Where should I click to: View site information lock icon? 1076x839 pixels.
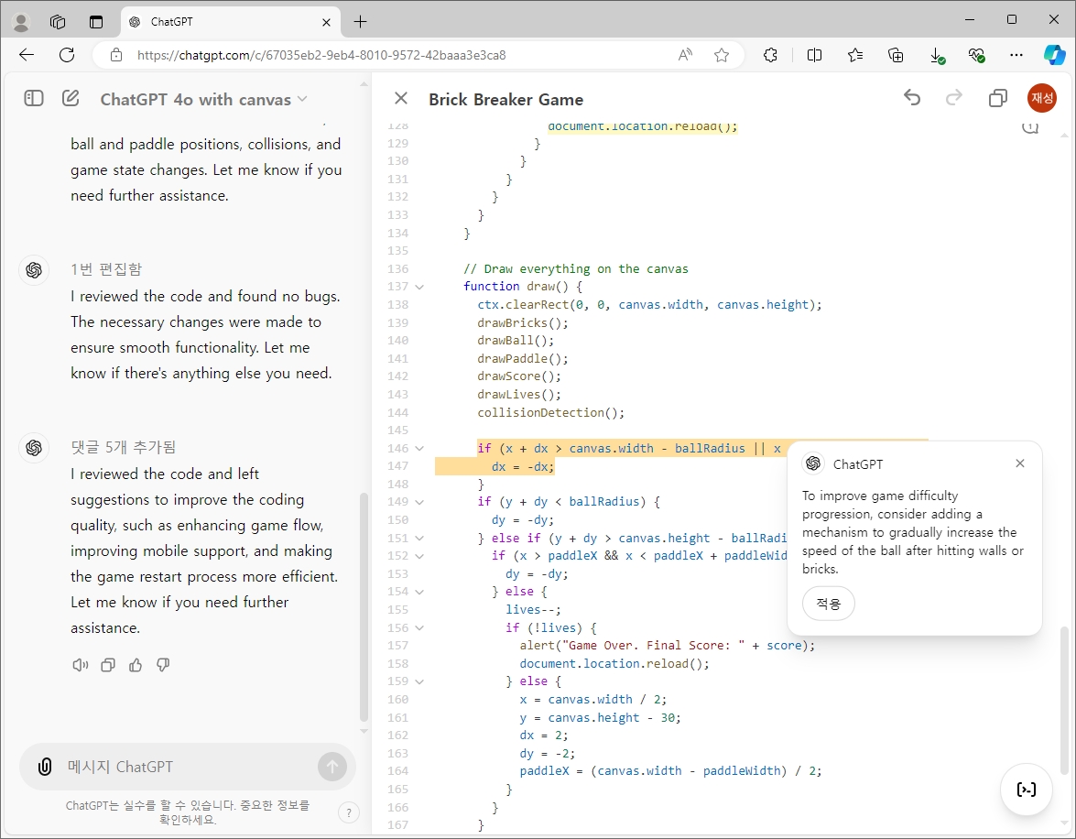[116, 55]
